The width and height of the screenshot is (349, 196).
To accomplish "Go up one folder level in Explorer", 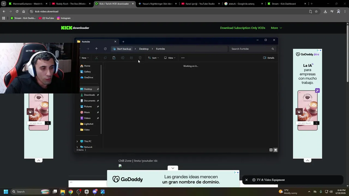I will [x=96, y=49].
